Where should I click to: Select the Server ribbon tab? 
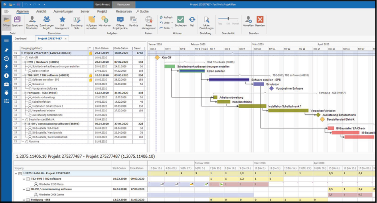(x=85, y=11)
